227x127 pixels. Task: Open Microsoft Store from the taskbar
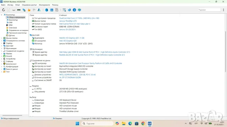tap(137, 123)
